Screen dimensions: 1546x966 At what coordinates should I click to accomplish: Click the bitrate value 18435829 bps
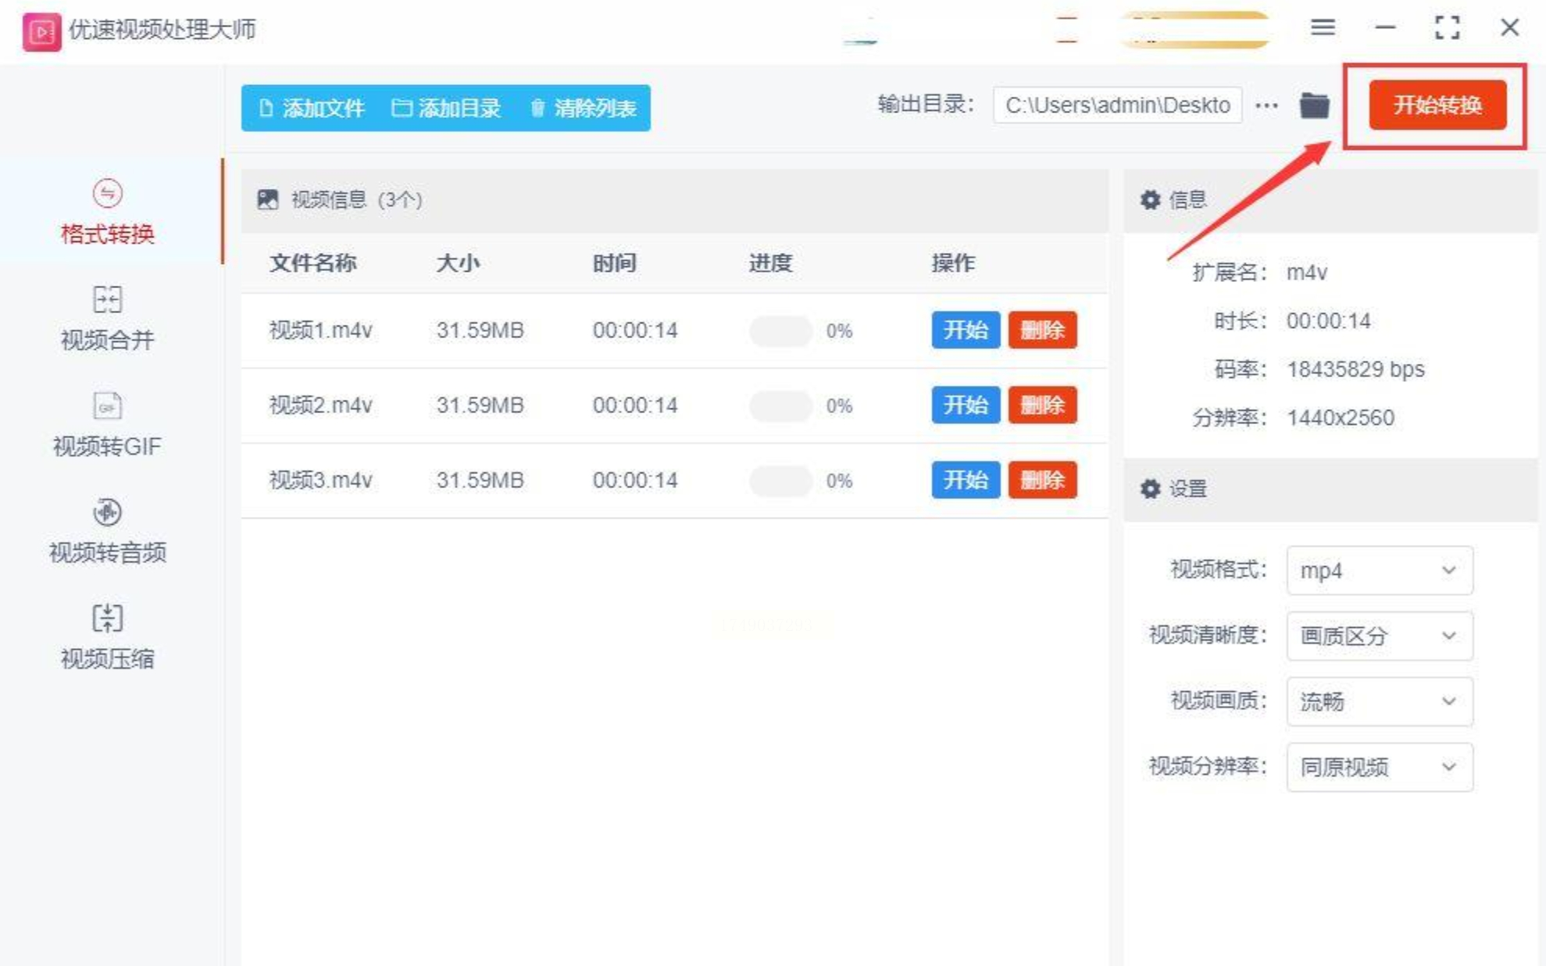pos(1355,369)
